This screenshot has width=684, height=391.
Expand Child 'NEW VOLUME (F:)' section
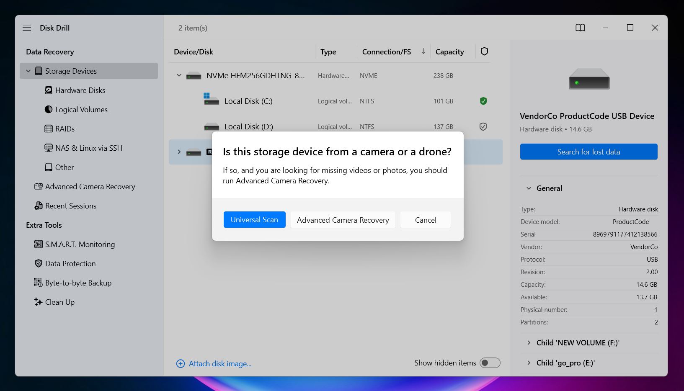(529, 342)
